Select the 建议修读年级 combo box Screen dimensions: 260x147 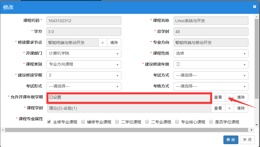click(211, 64)
